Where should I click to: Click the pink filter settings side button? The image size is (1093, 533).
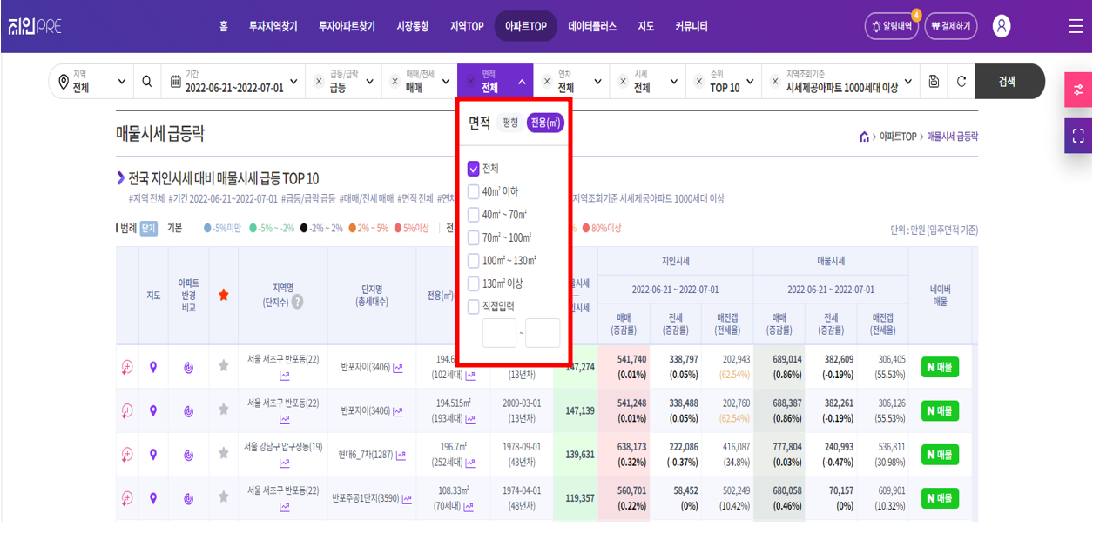[1078, 90]
